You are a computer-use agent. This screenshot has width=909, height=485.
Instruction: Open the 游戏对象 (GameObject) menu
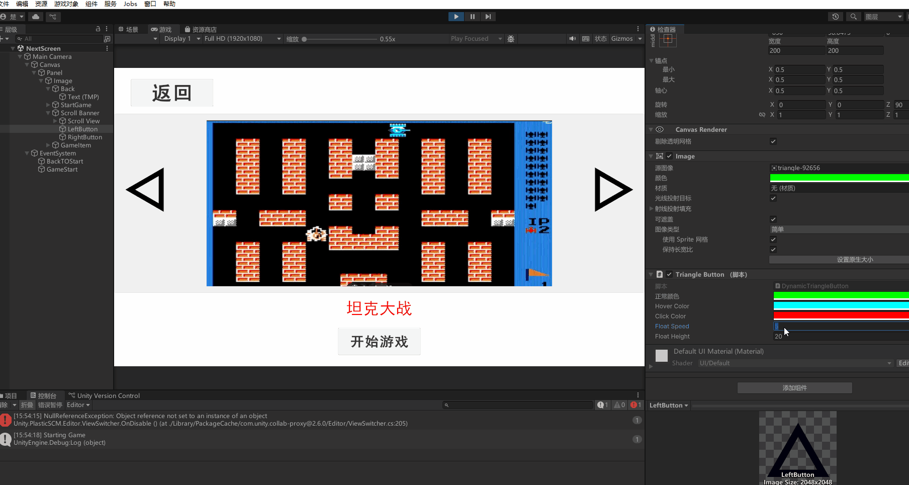(x=66, y=4)
